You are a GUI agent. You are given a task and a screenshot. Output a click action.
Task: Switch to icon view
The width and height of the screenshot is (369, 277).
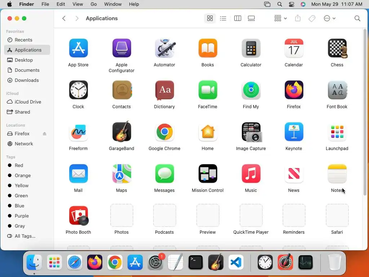coord(210,18)
